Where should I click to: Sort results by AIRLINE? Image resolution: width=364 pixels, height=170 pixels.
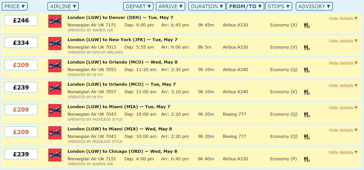pos(63,6)
